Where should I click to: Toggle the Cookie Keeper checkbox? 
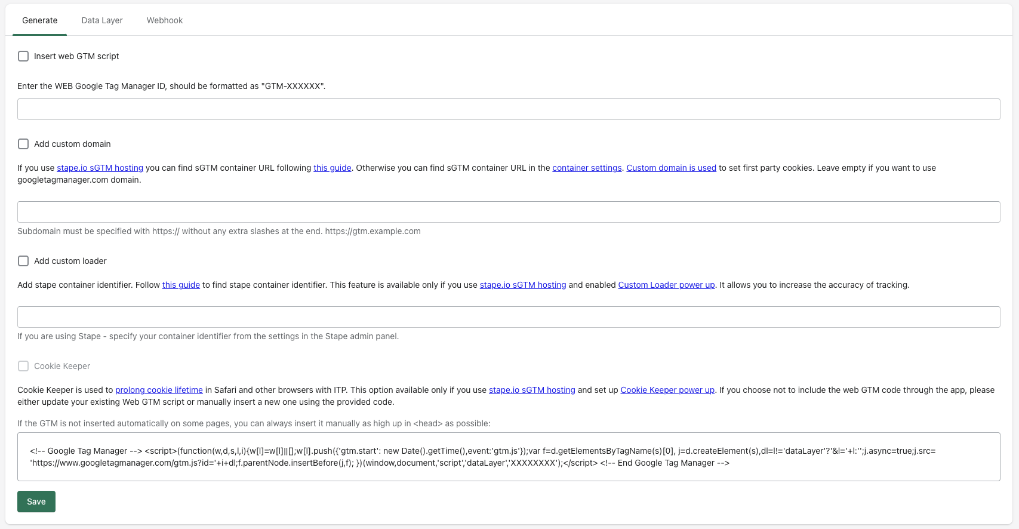23,366
